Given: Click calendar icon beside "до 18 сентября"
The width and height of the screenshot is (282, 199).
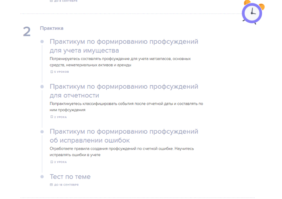Looking at the screenshot, I should 52,185.
